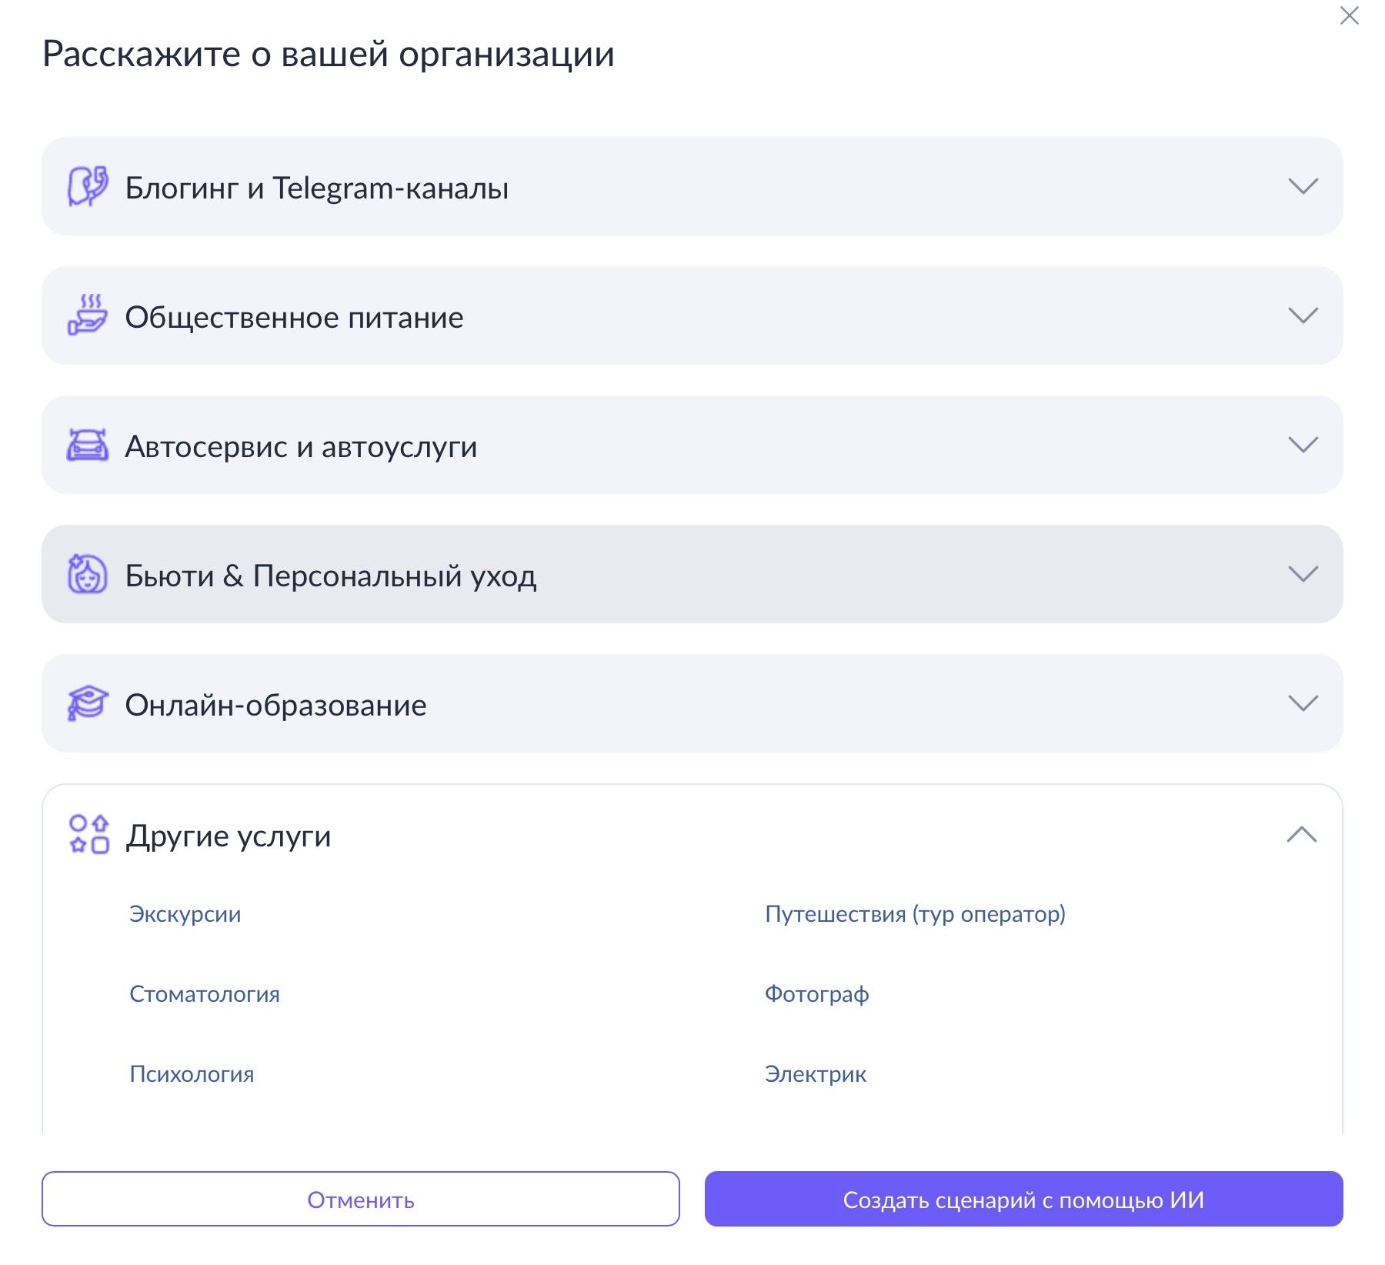Select Психология as your organization type
Screen dimensions: 1385x1265
(x=193, y=1074)
